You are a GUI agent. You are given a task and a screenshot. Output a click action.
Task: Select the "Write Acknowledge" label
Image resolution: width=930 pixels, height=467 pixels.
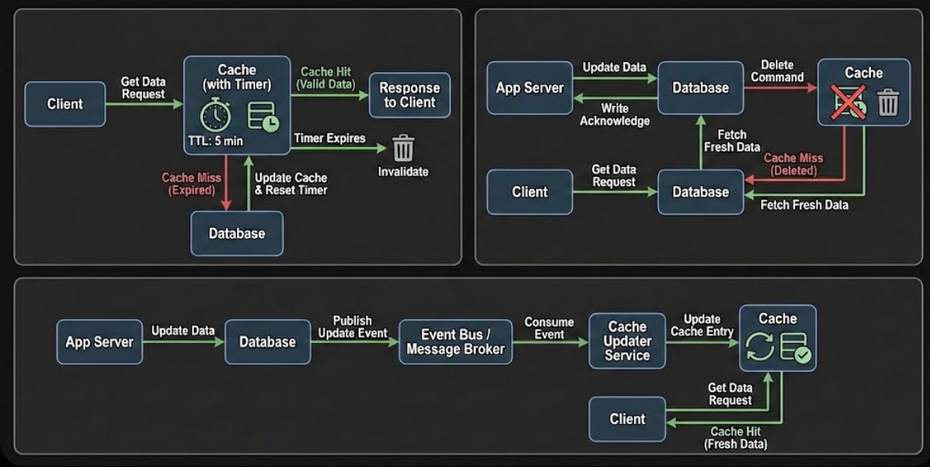(x=615, y=115)
